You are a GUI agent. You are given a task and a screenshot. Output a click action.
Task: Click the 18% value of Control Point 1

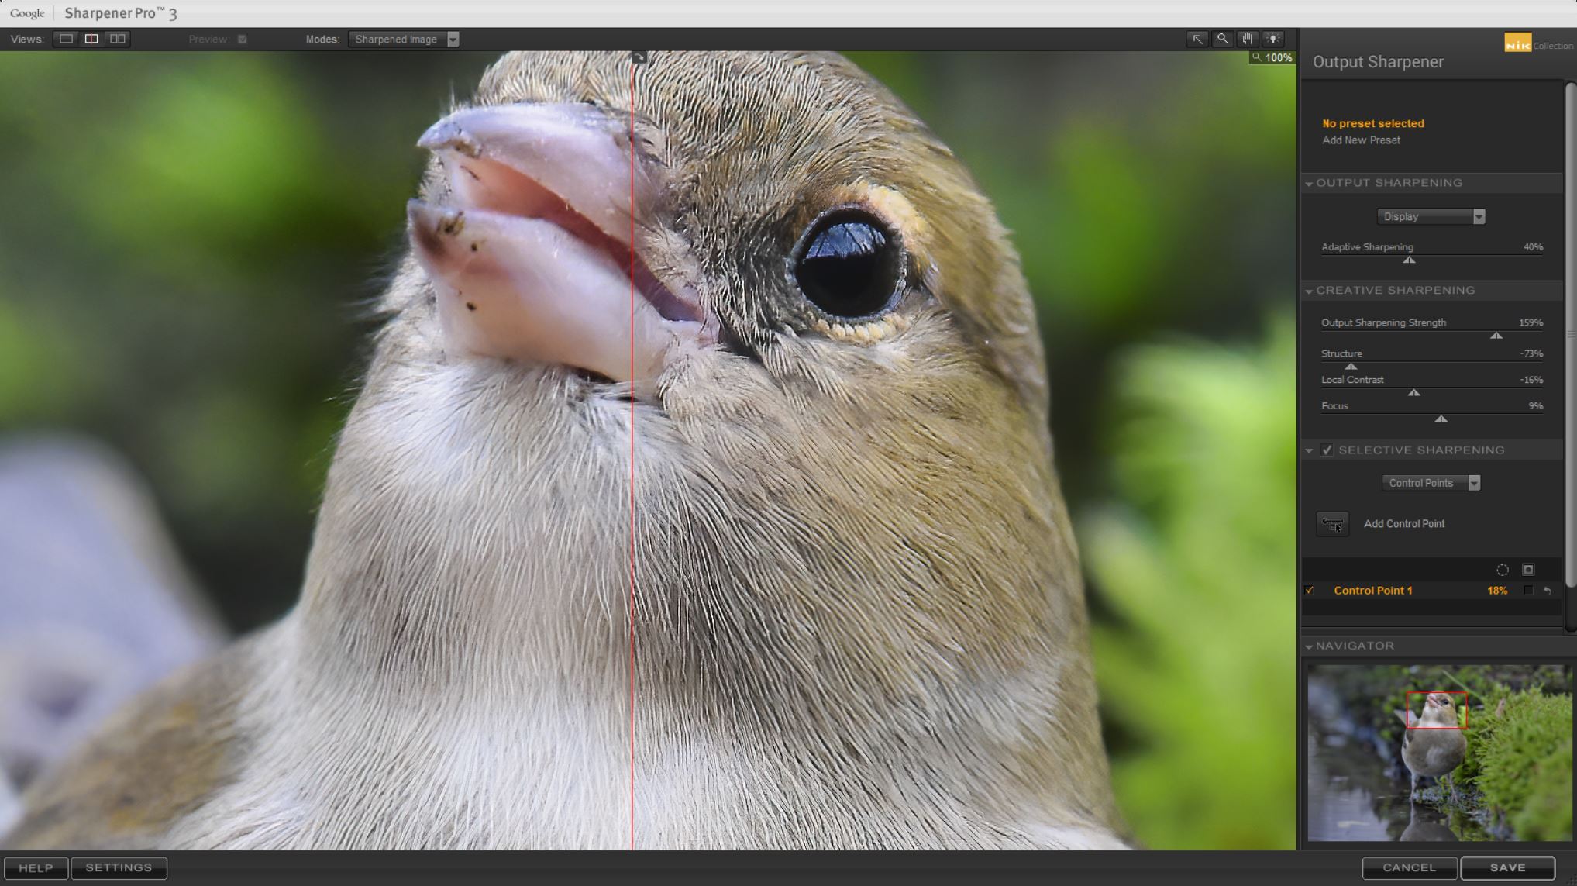pyautogui.click(x=1497, y=591)
